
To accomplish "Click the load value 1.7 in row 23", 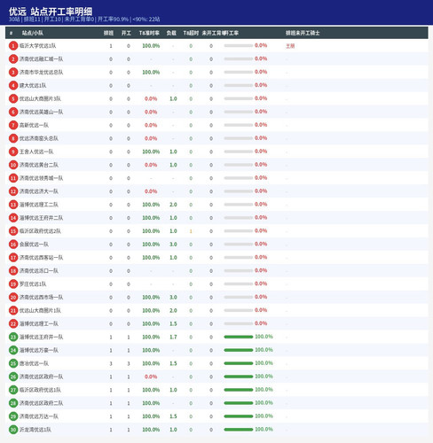I will (x=173, y=337).
